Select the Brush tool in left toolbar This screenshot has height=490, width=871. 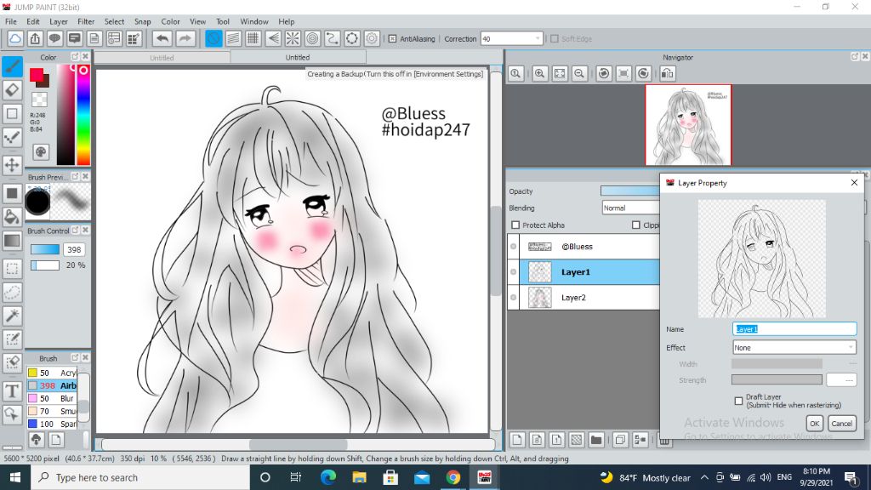click(12, 66)
